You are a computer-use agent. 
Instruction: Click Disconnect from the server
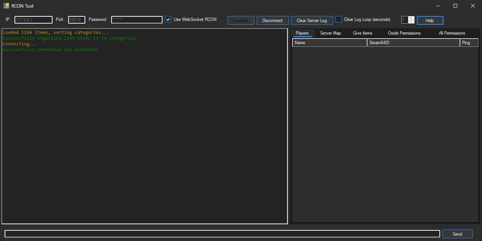click(x=273, y=20)
